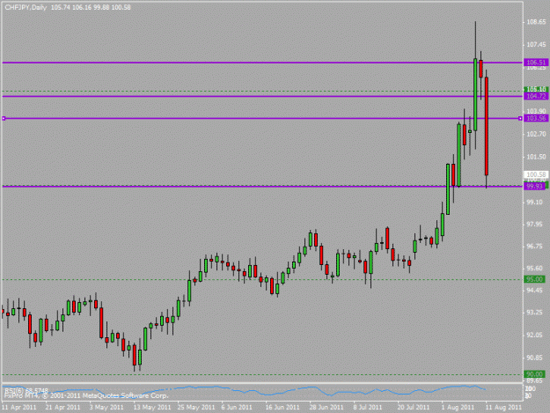The width and height of the screenshot is (550, 413).
Task: Click the 13 May 2011 date label
Action: [x=152, y=407]
